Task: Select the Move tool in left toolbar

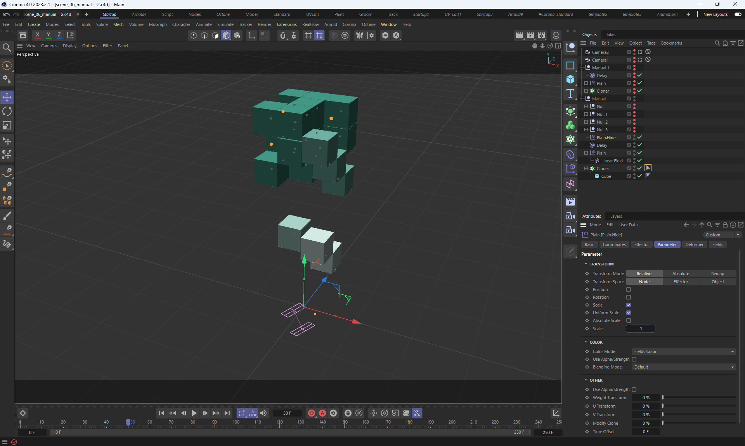Action: tap(7, 97)
